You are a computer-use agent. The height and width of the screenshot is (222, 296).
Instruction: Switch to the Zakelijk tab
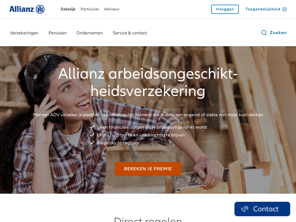[x=68, y=9]
